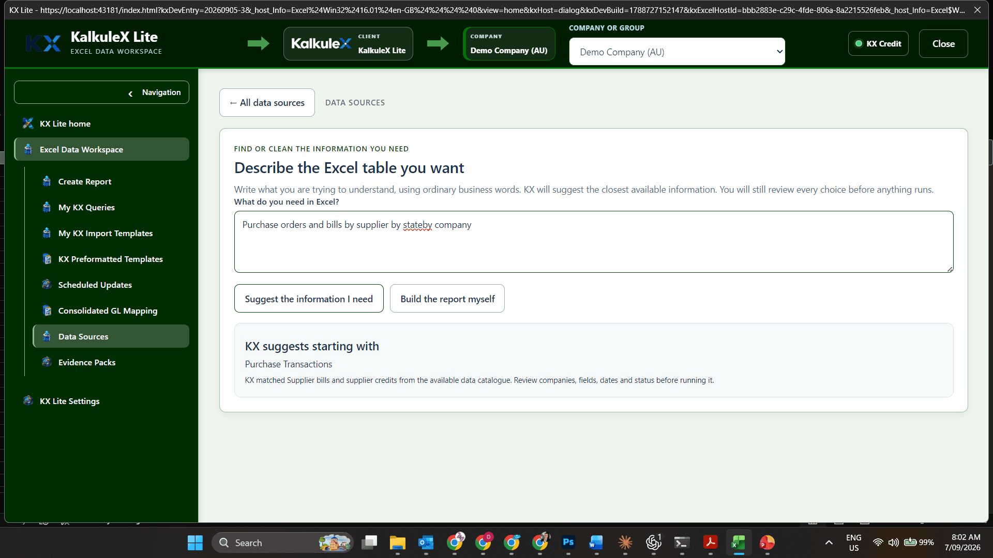
Task: Open Task View from the taskbar
Action: (x=369, y=542)
